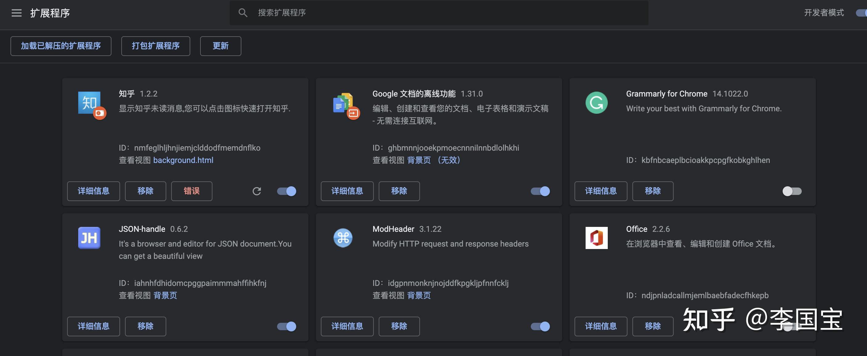Disable the Zhihu extension toggle
Screen dimensions: 867x356
tap(286, 191)
